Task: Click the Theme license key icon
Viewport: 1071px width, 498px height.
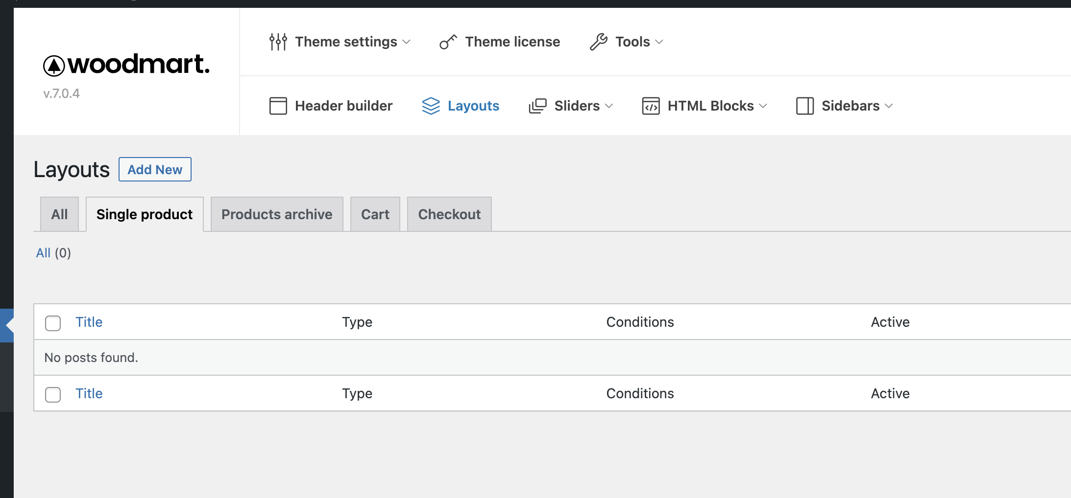Action: point(448,42)
